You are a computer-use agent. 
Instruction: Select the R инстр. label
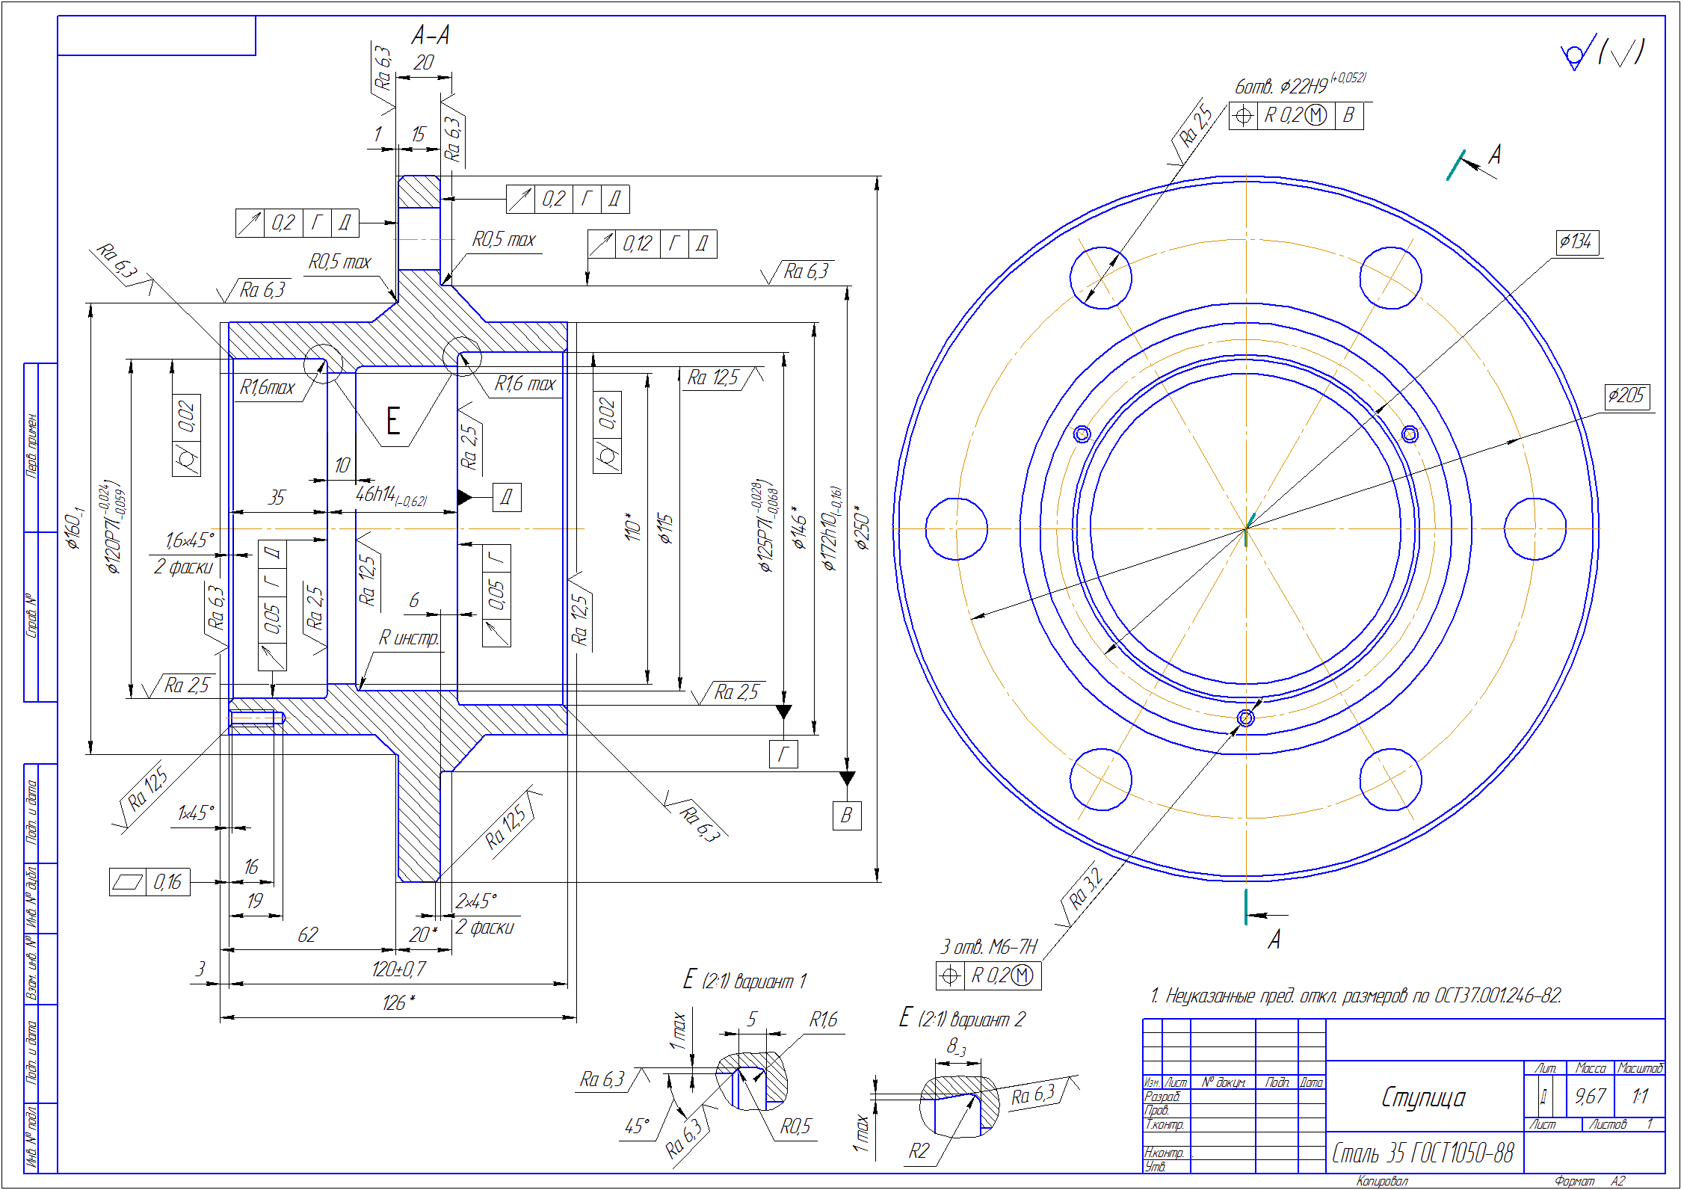pyautogui.click(x=408, y=638)
